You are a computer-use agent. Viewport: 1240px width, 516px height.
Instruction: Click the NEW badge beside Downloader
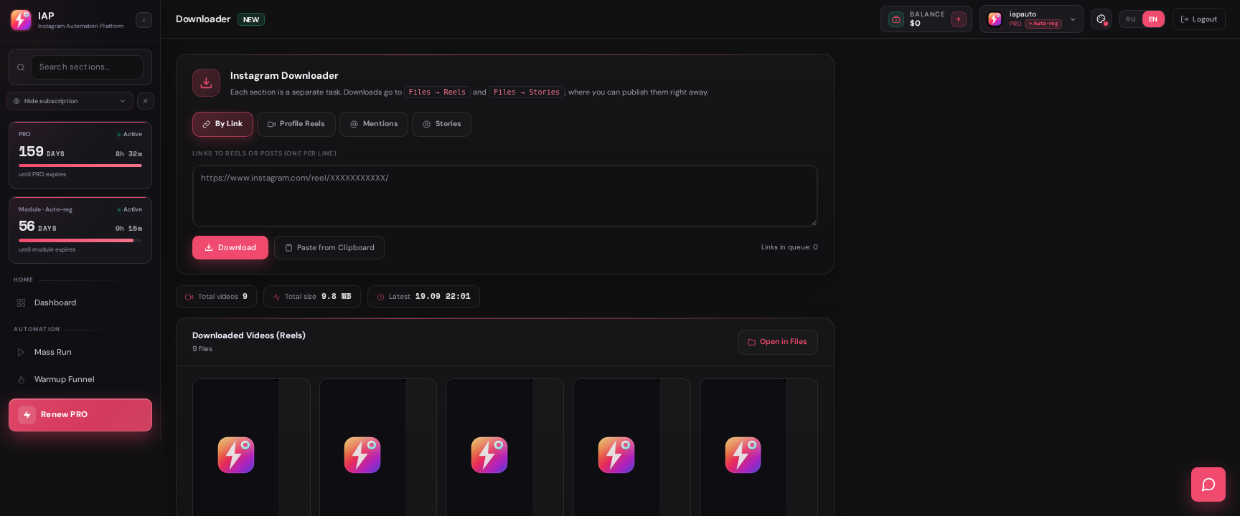(x=251, y=19)
